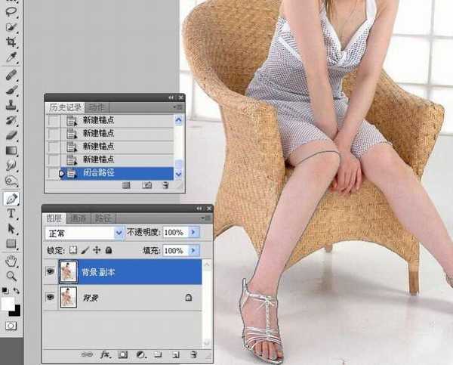
Task: Select the Clone Stamp tool
Action: click(x=11, y=105)
